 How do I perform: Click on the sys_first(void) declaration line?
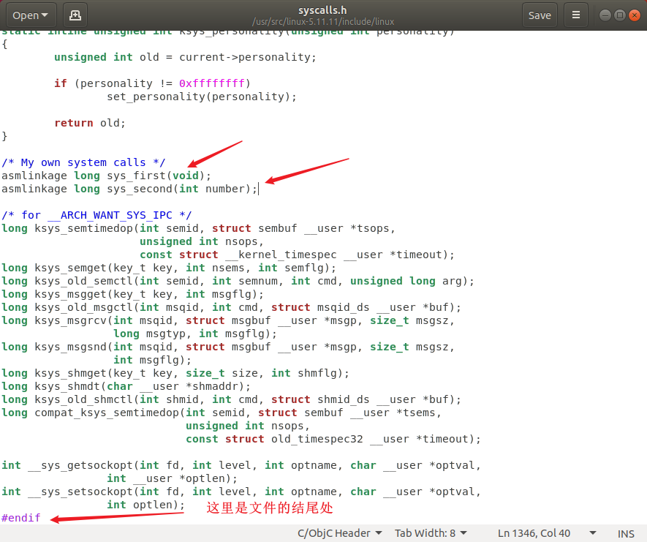tap(106, 176)
